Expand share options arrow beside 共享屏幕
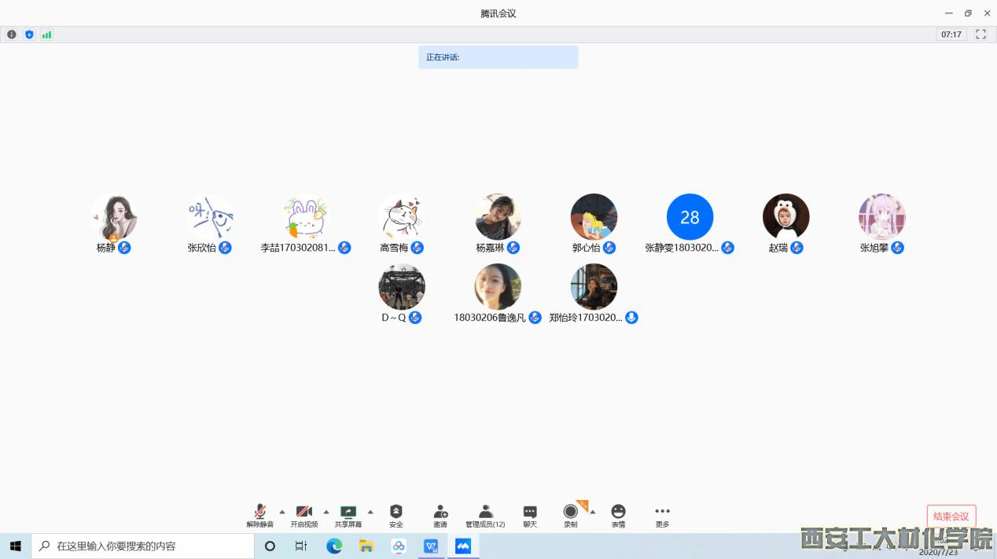Viewport: 997px width, 559px height. pos(370,512)
